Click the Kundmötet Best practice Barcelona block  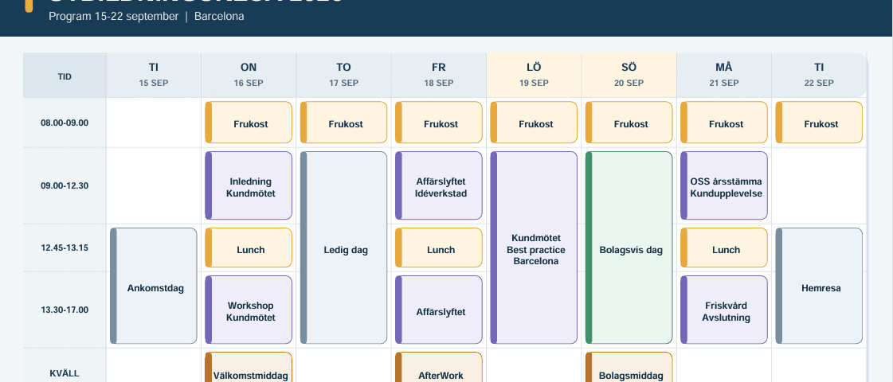click(534, 248)
